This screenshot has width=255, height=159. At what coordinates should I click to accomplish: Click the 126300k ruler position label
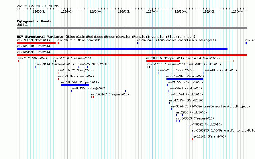39,11
